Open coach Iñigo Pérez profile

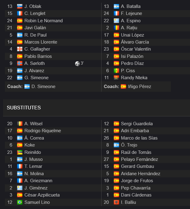click(x=140, y=87)
